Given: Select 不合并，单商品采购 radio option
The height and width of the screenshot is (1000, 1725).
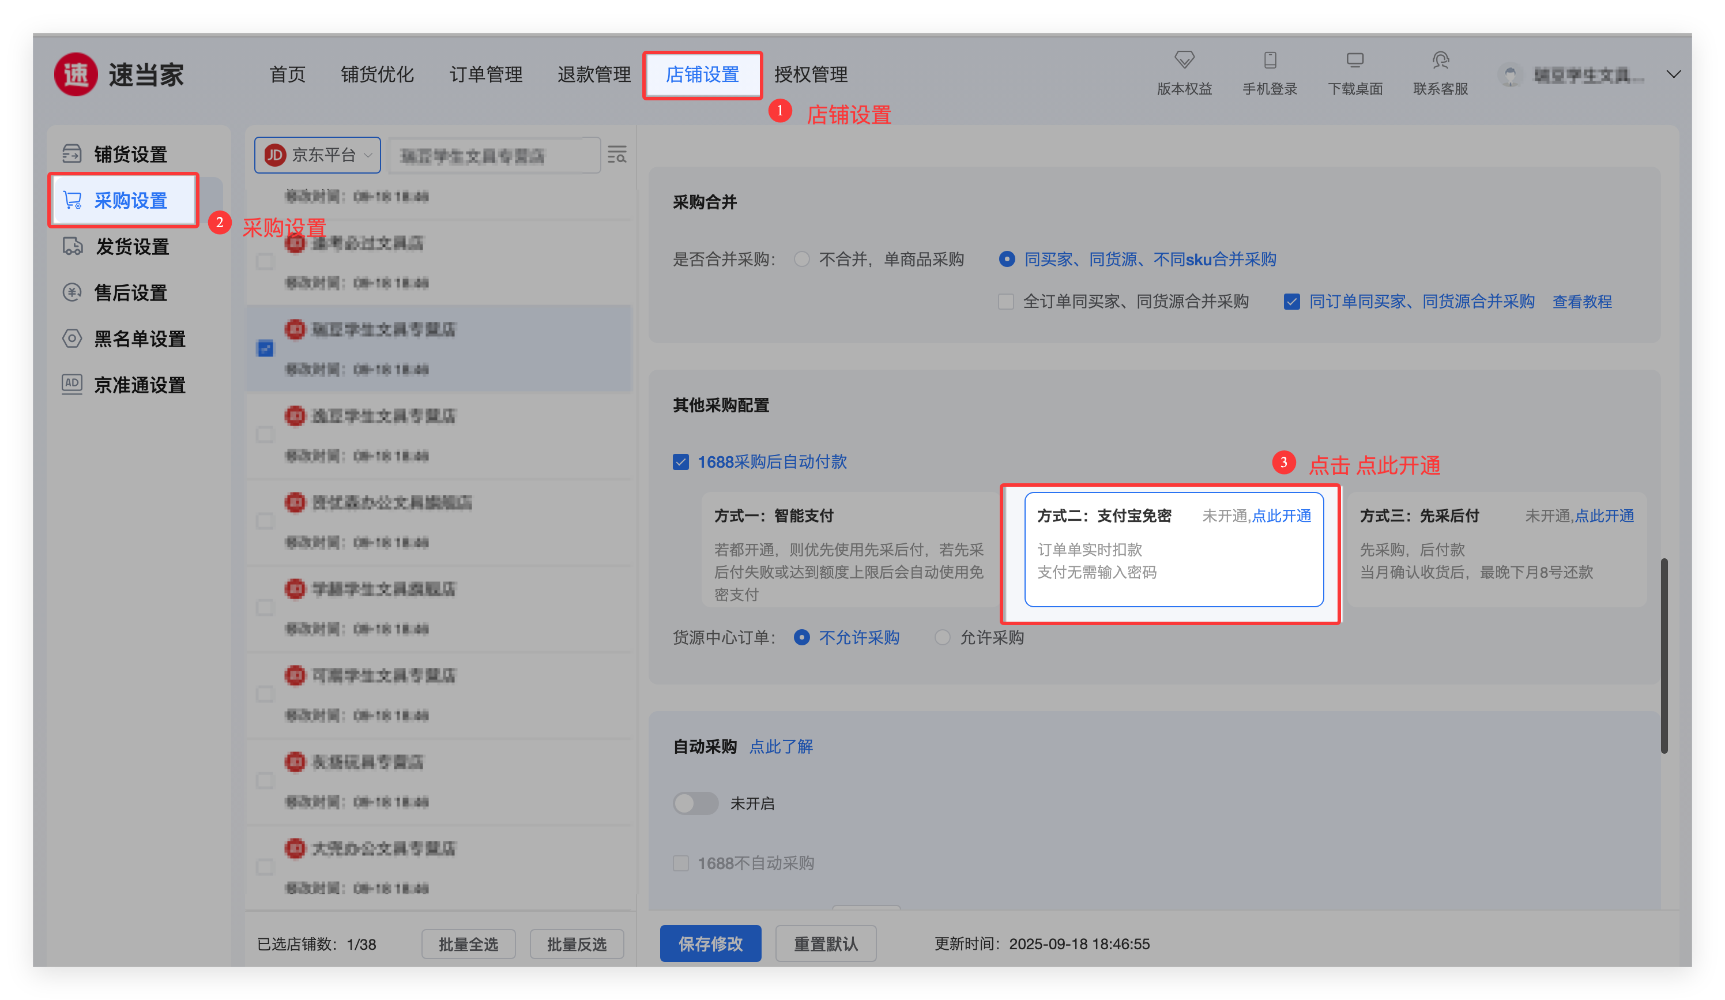Looking at the screenshot, I should [x=801, y=260].
